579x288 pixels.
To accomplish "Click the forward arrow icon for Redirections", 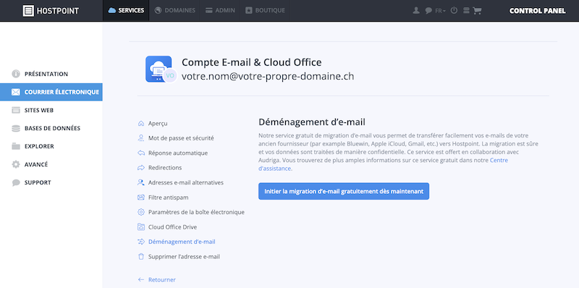I will coord(140,168).
